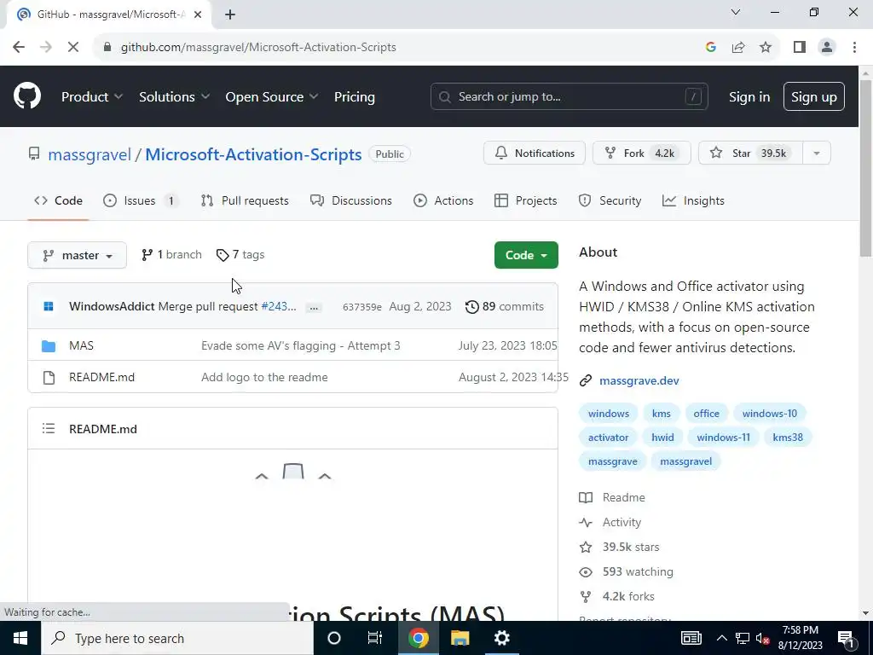Star the repository with Star button
This screenshot has width=873, height=655.
tap(750, 154)
